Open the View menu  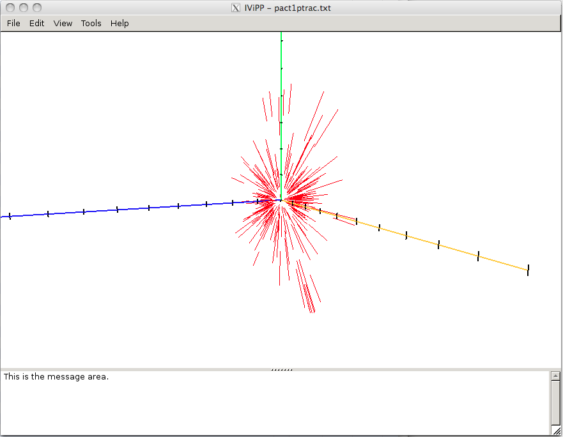pos(63,23)
